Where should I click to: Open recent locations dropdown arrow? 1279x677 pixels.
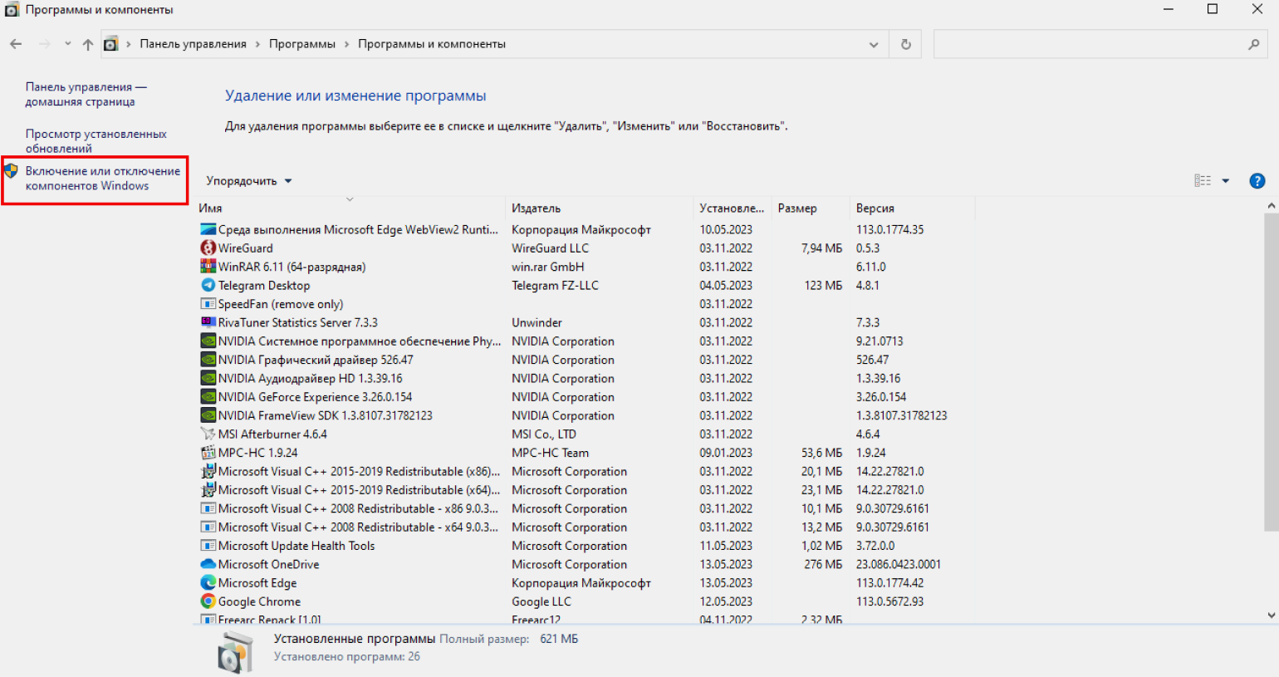(67, 45)
